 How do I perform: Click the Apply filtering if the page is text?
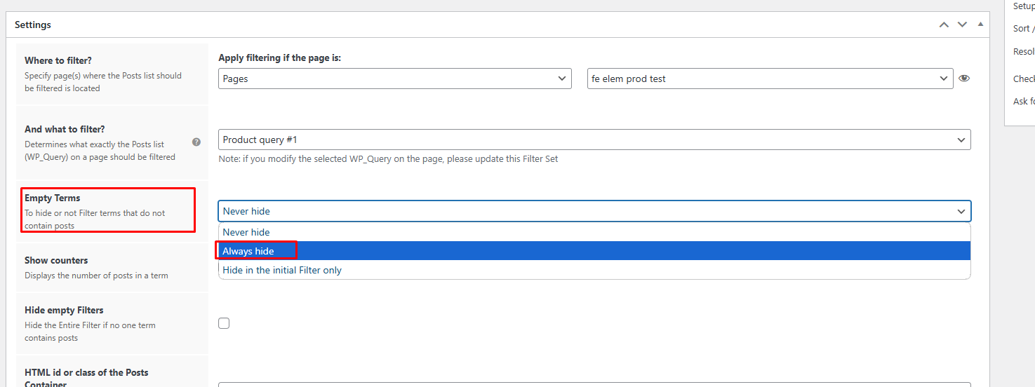click(280, 57)
